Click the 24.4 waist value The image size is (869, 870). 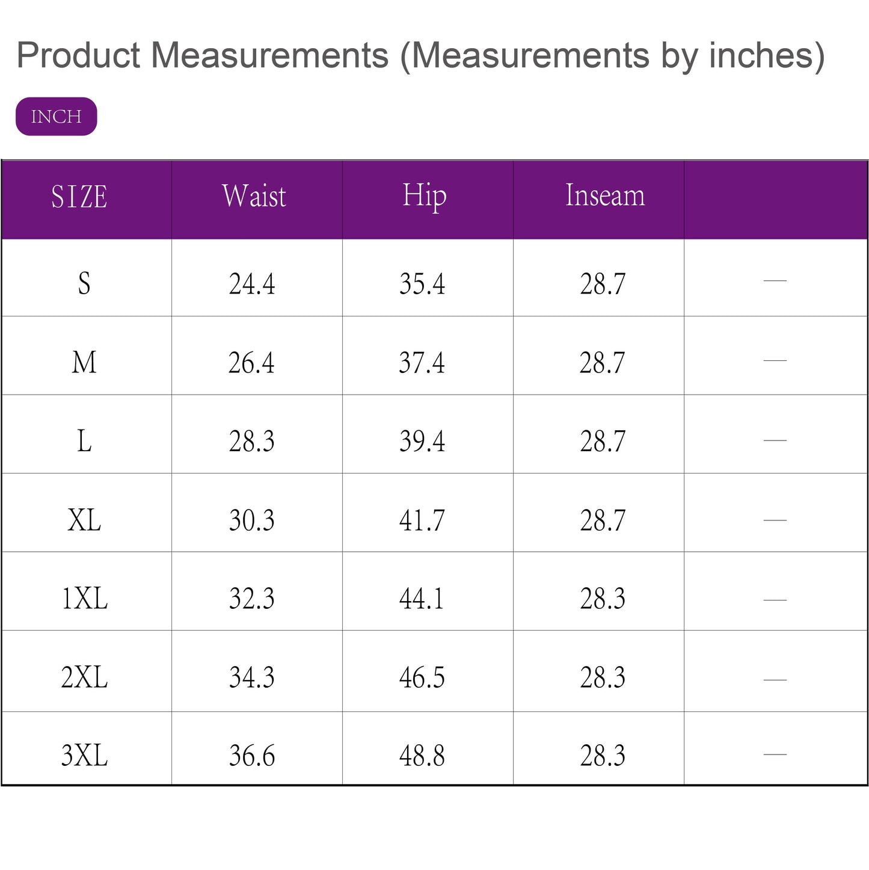click(x=252, y=284)
